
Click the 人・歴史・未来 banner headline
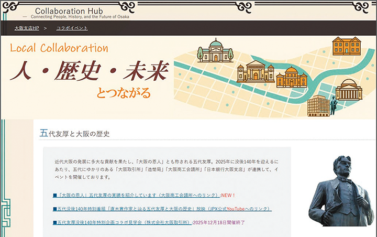coord(89,71)
